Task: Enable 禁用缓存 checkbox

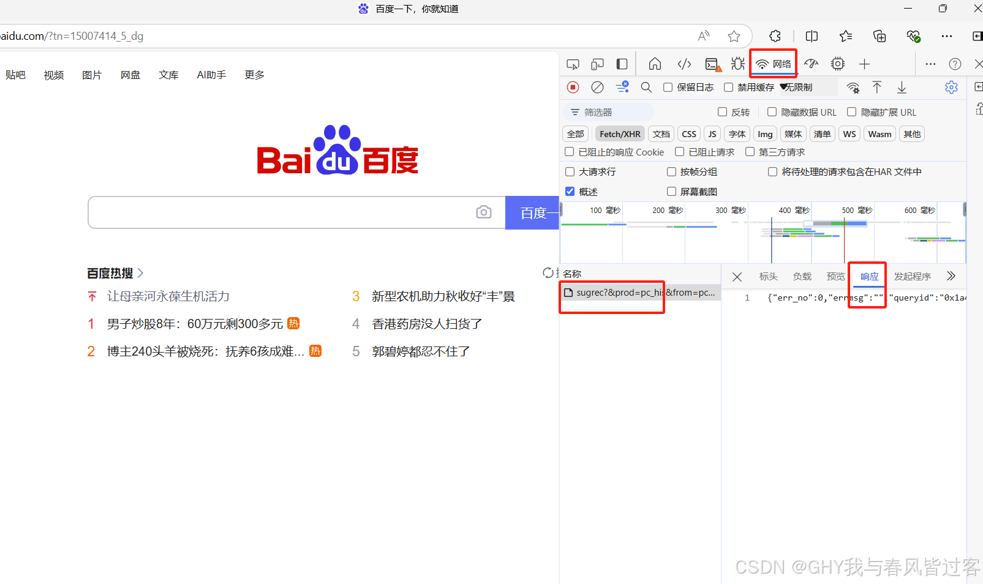Action: tap(729, 88)
